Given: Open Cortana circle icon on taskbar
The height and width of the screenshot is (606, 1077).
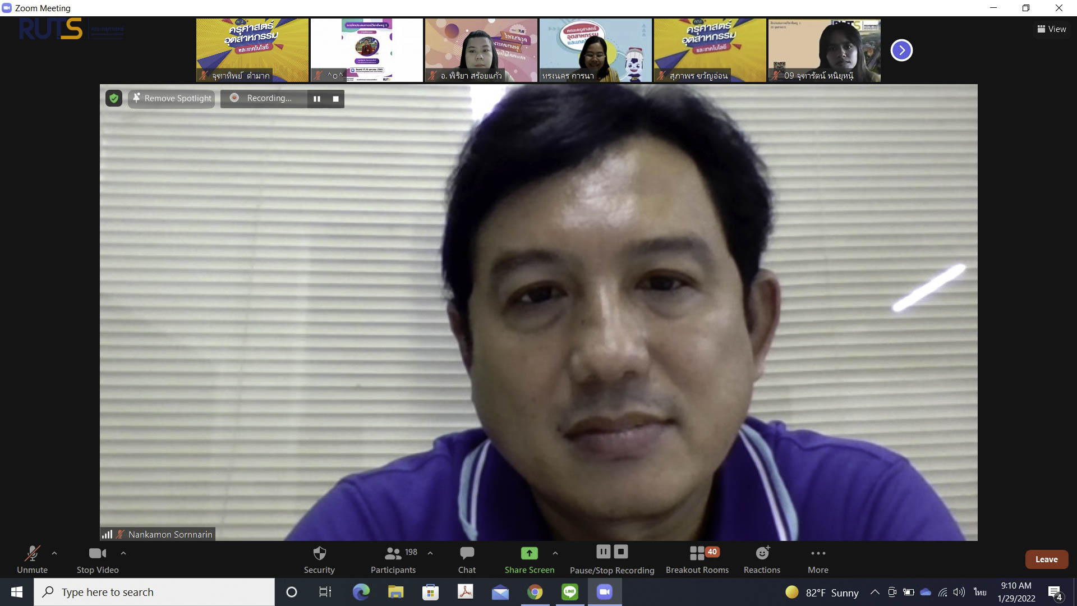Looking at the screenshot, I should (292, 592).
